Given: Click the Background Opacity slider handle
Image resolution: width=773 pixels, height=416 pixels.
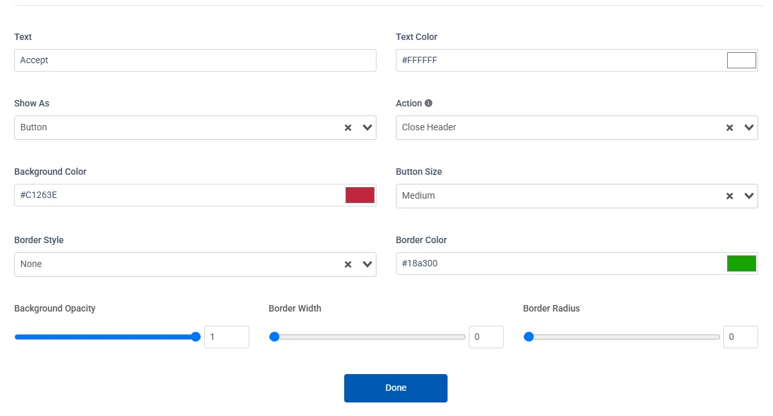Looking at the screenshot, I should 196,336.
